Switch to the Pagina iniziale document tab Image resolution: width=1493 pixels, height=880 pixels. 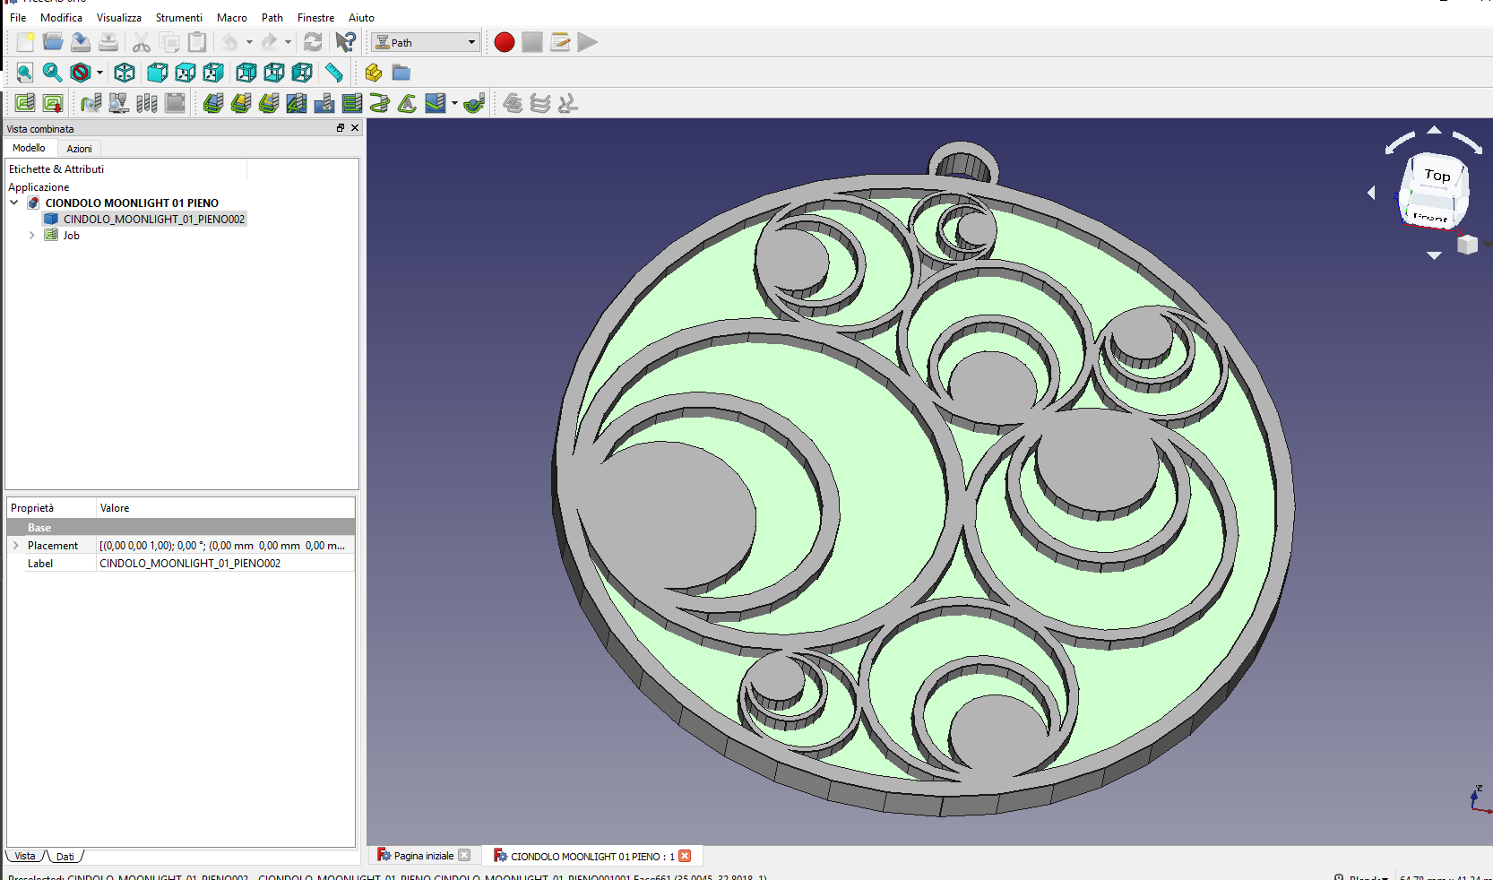coord(424,856)
